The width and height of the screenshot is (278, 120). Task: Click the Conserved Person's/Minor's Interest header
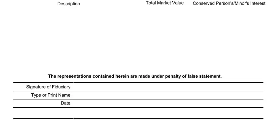tap(229, 3)
